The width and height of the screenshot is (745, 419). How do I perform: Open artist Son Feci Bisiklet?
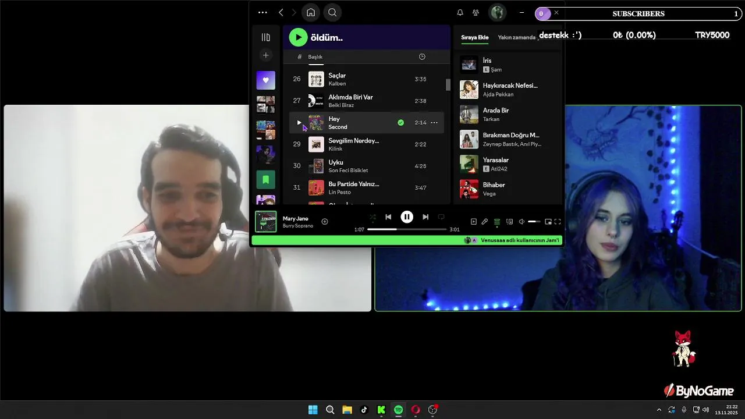[x=348, y=171]
